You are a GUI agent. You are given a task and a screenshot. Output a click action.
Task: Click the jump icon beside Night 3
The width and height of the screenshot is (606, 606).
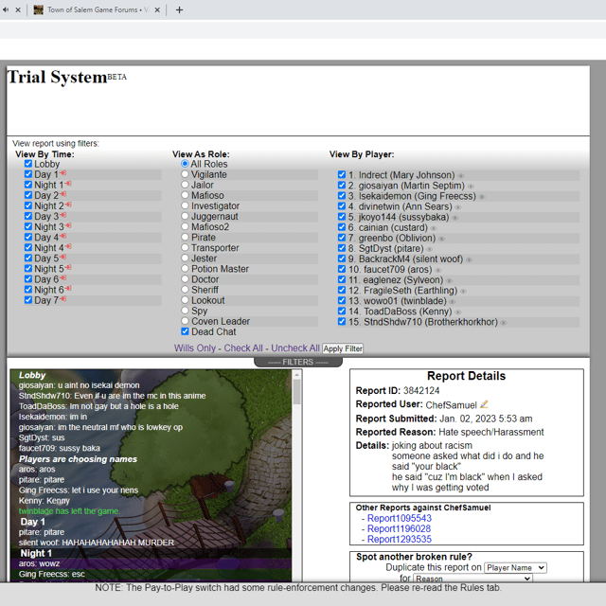[x=69, y=226]
